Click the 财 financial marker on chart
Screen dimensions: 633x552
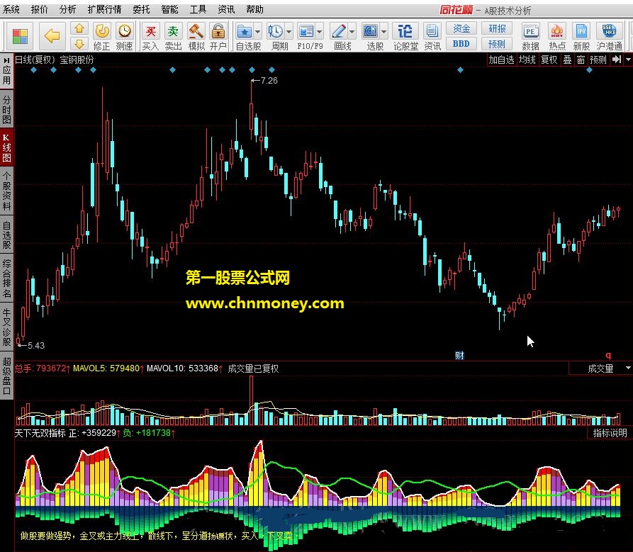(x=459, y=356)
